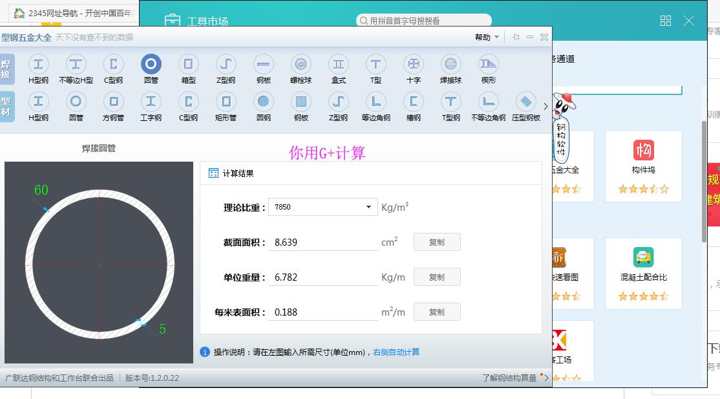The width and height of the screenshot is (720, 399).
Task: Choose welded C型钢 section icon
Action: click(x=113, y=65)
